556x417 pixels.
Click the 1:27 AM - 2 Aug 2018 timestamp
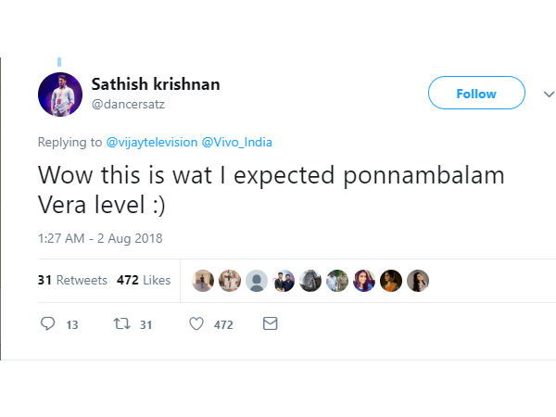click(x=100, y=238)
